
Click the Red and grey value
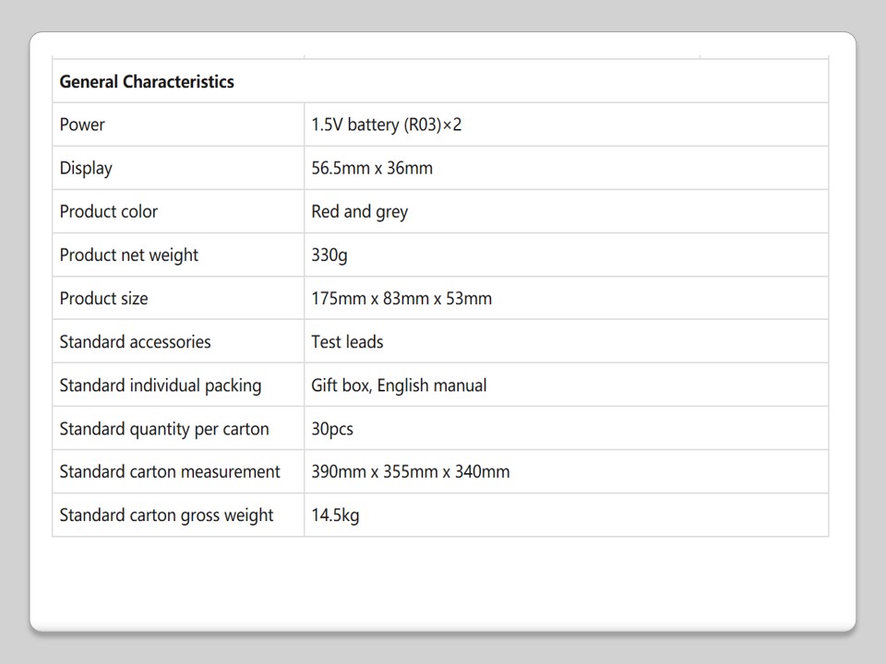(359, 211)
